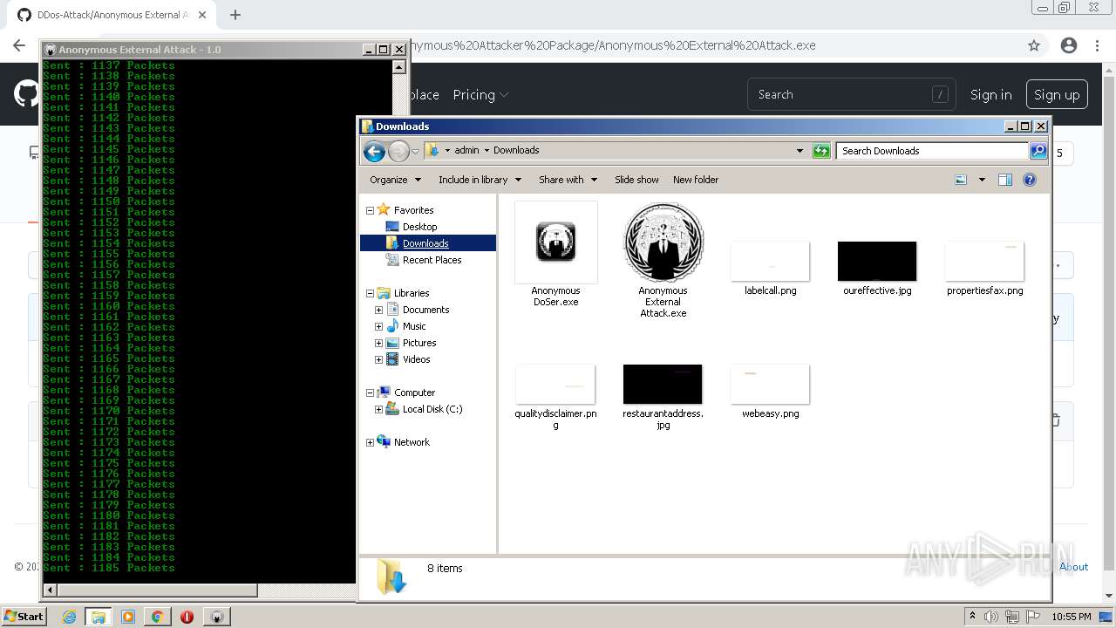The image size is (1116, 628).
Task: Open the Share with menu
Action: coord(568,180)
